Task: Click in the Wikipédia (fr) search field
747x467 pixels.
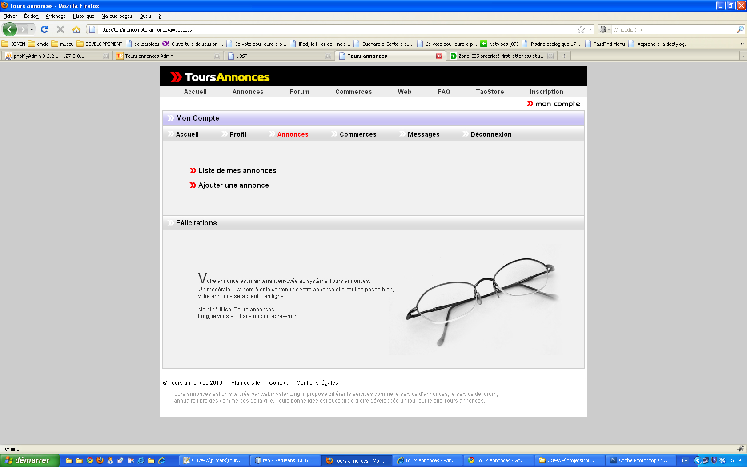Action: point(674,29)
